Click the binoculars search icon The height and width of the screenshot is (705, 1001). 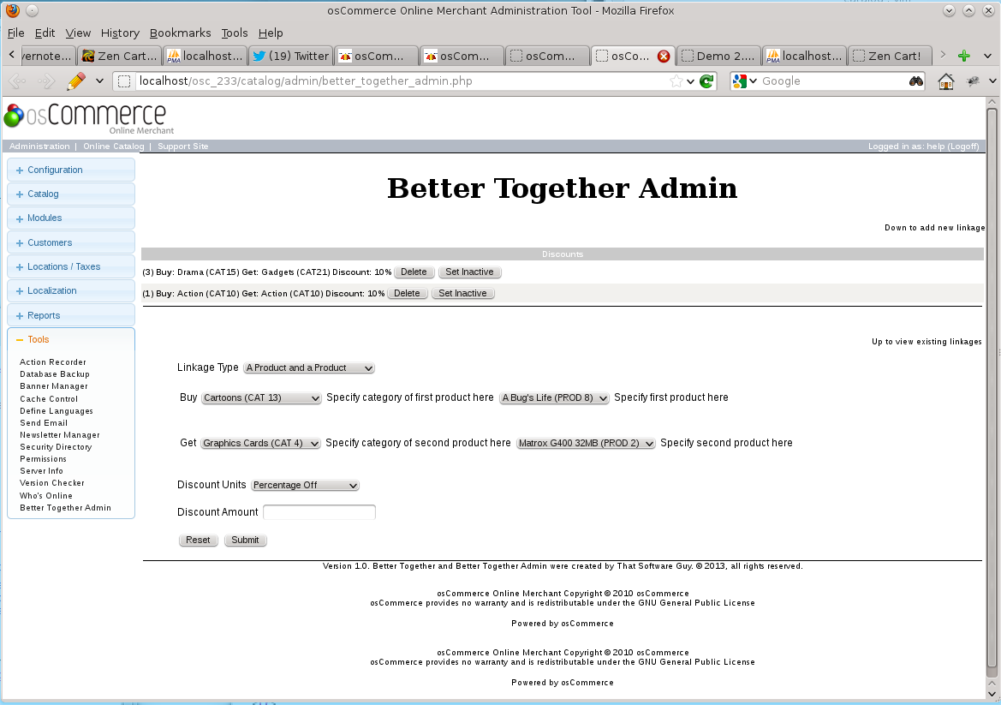[x=915, y=81]
